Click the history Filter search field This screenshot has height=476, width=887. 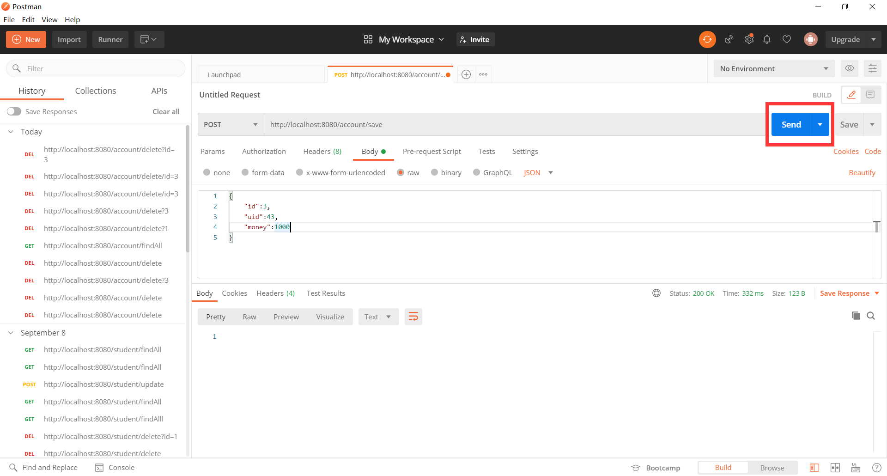[96, 68]
